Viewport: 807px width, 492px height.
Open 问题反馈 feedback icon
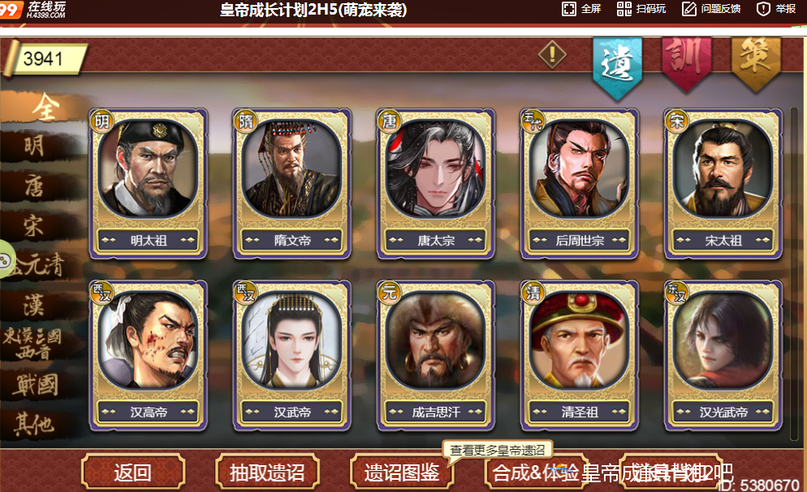(689, 9)
